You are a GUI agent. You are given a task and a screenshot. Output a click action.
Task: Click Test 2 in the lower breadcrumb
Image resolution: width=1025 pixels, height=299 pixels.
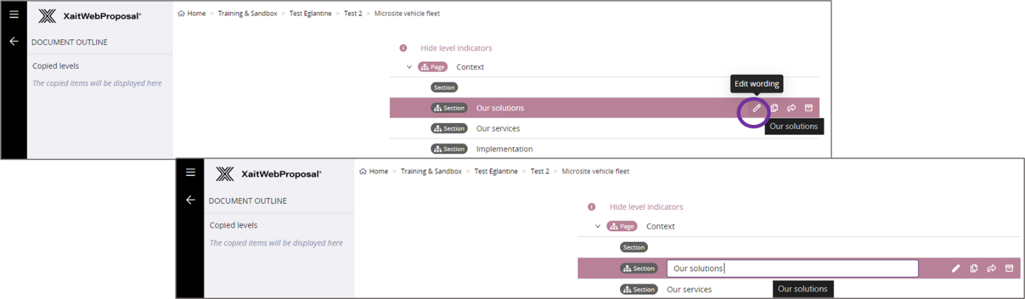[539, 171]
